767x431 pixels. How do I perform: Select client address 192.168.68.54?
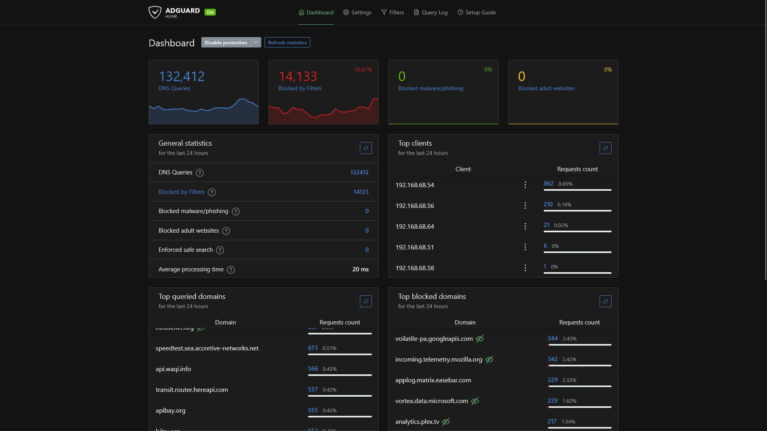click(x=415, y=185)
